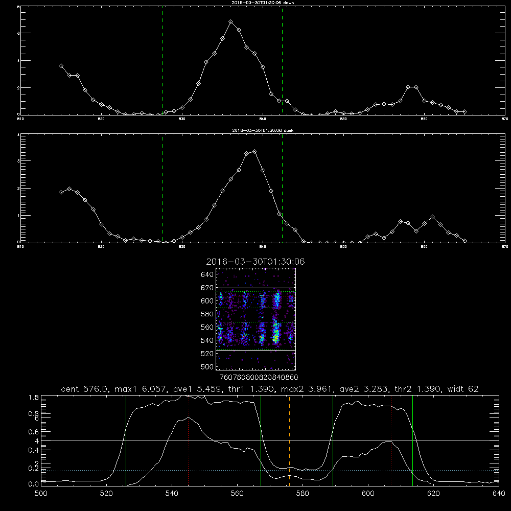Click the "cent 576.0" value in stats line

(85, 389)
